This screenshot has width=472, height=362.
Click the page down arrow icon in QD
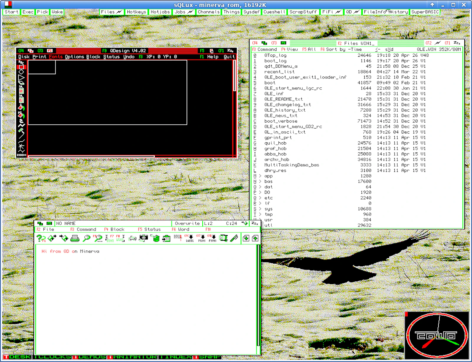click(246, 238)
